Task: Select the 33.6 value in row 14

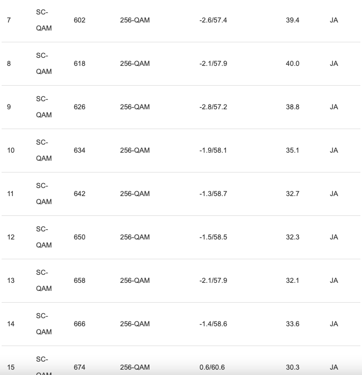Action: pyautogui.click(x=292, y=324)
